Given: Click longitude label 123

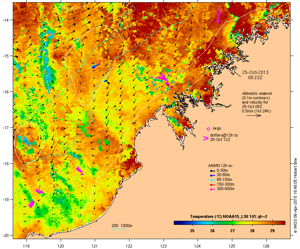Looking at the screenshot, I should click(164, 246).
